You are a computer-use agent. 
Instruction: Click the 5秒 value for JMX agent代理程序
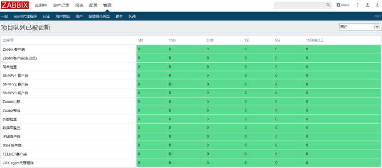pos(139,163)
